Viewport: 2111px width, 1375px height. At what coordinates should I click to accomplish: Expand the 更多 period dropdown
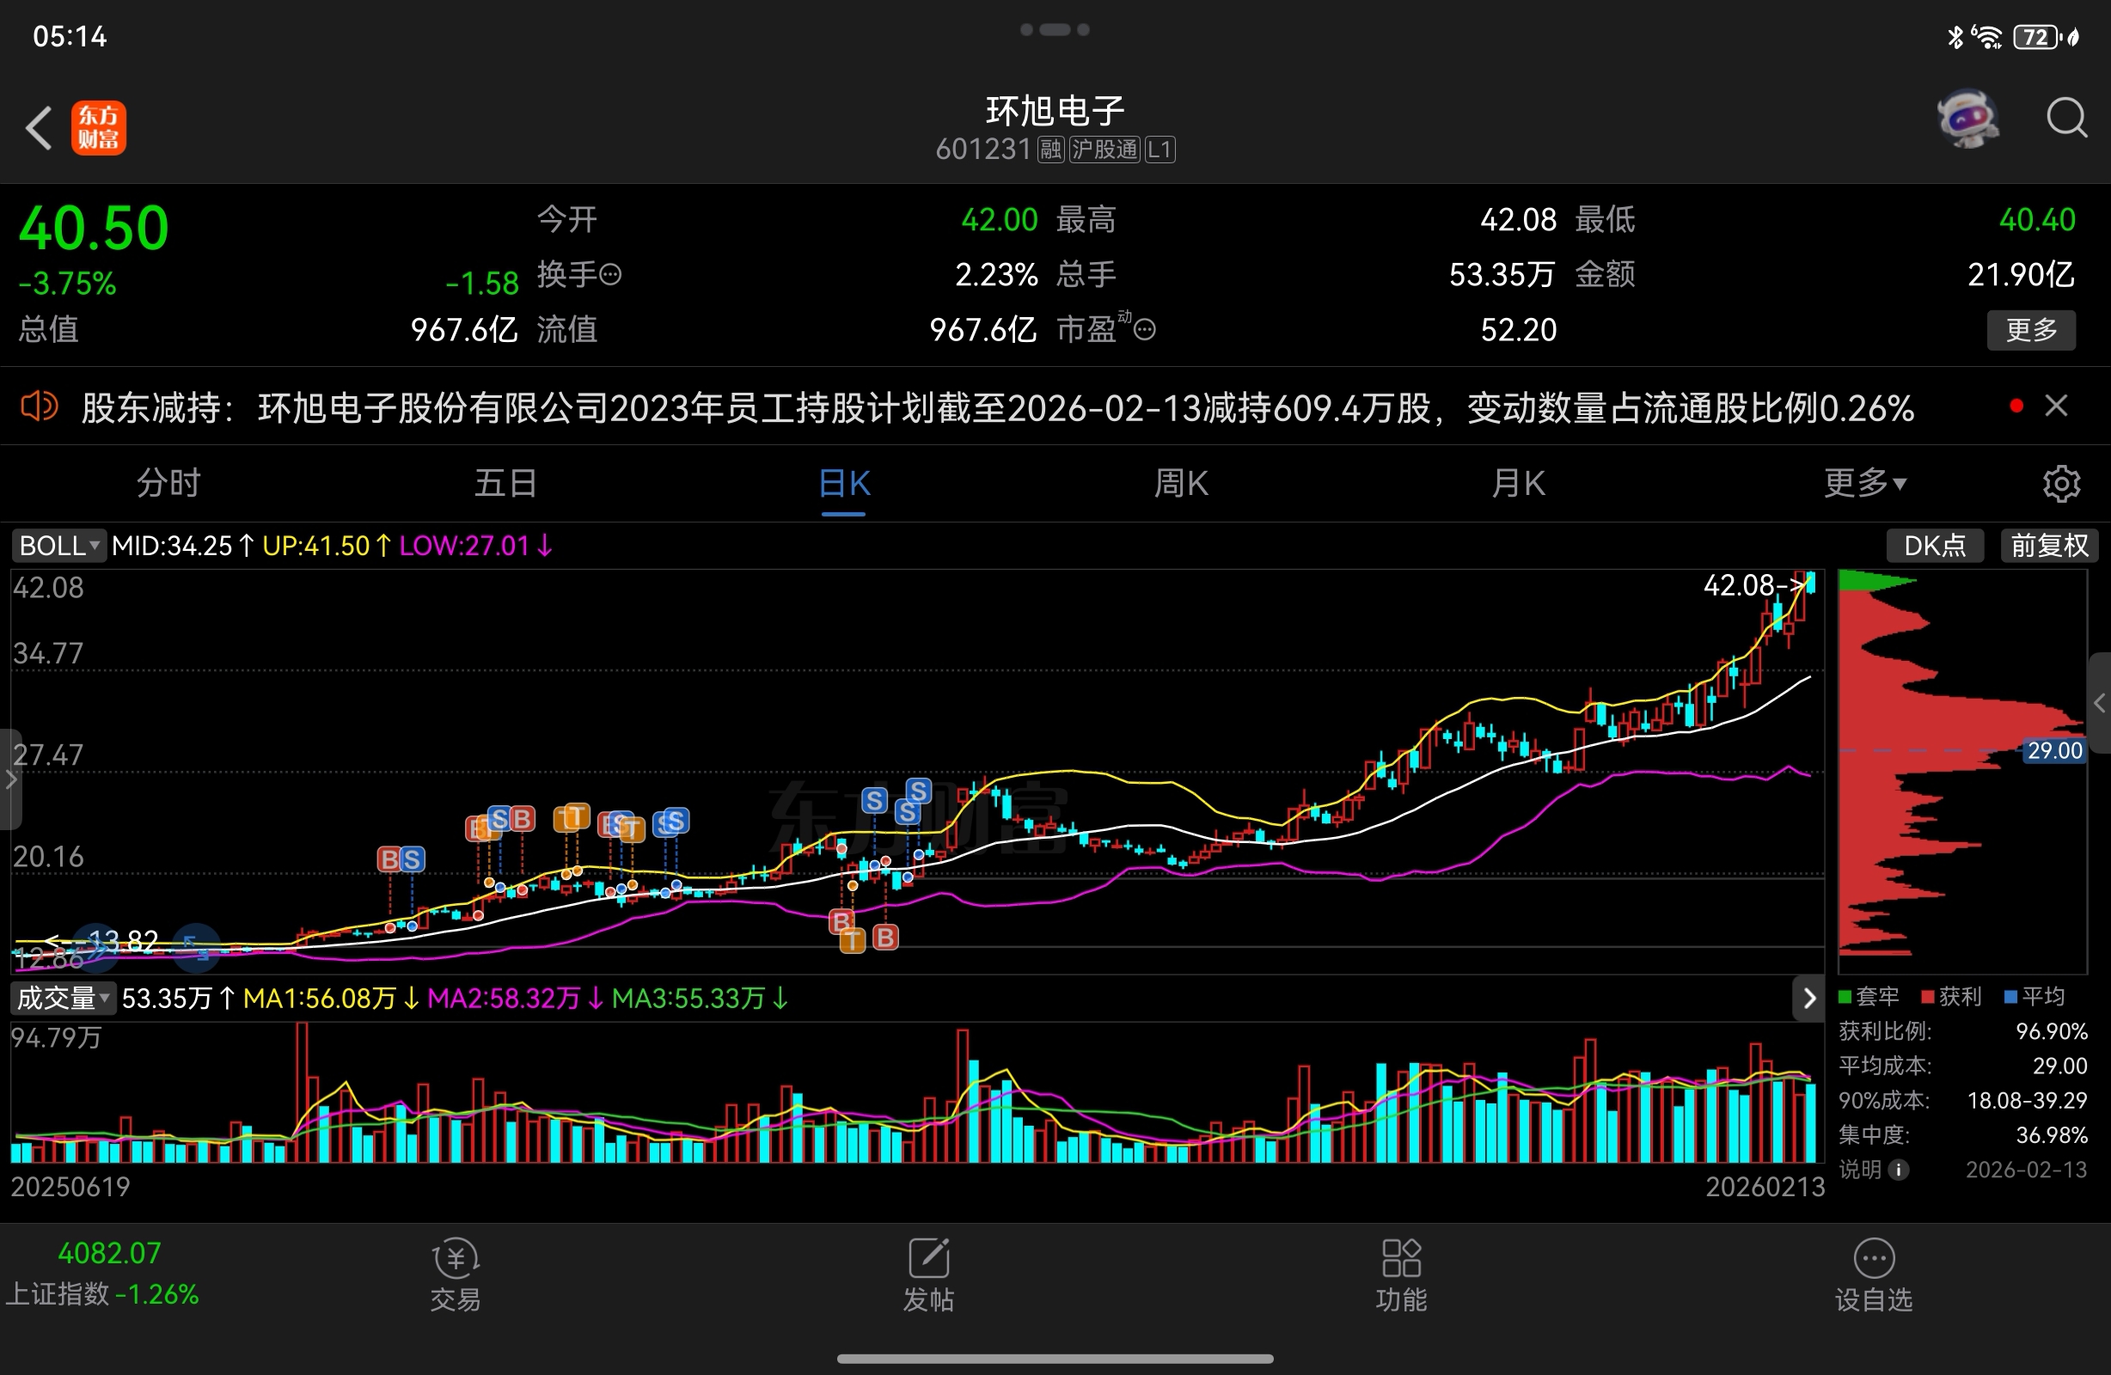coord(1864,484)
